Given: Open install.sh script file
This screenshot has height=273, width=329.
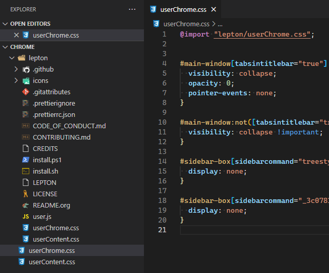Looking at the screenshot, I should 46,172.
